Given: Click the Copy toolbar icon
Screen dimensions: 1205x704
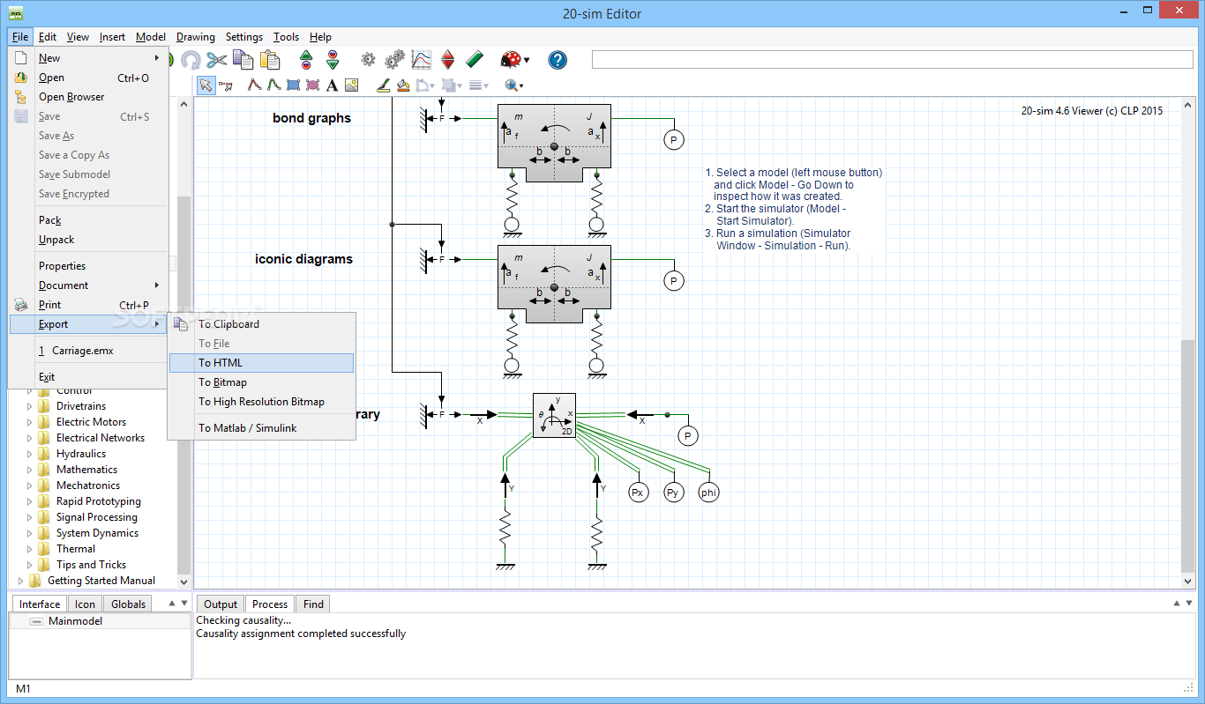Looking at the screenshot, I should click(x=243, y=60).
